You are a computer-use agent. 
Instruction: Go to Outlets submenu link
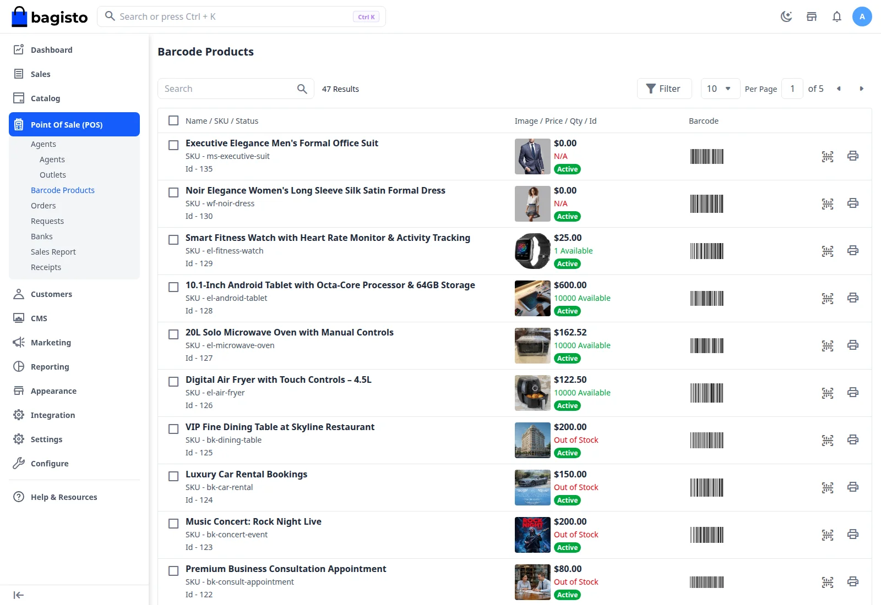pos(53,175)
